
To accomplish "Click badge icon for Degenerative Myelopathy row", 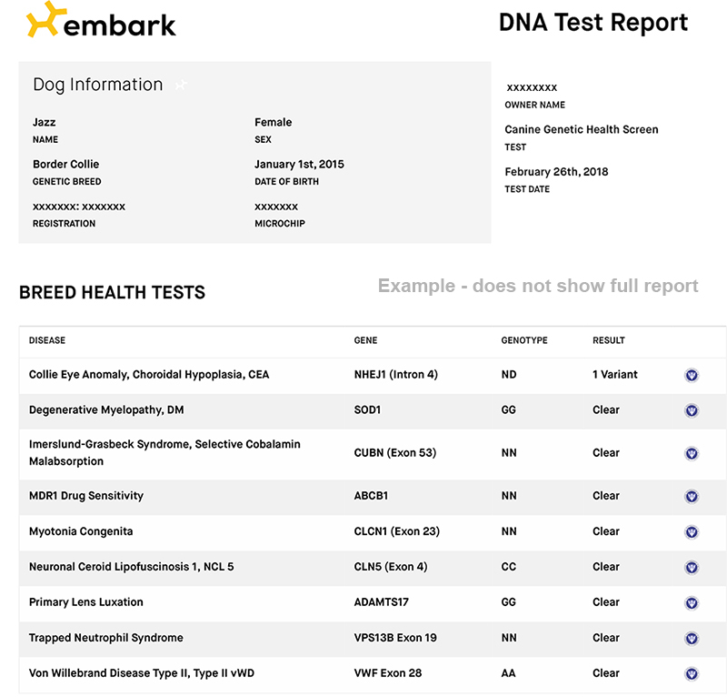I will point(692,410).
